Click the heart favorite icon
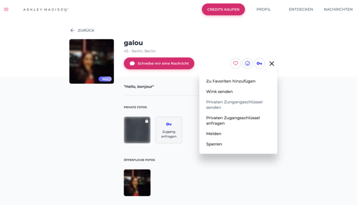This screenshot has width=357, height=205. click(x=235, y=63)
